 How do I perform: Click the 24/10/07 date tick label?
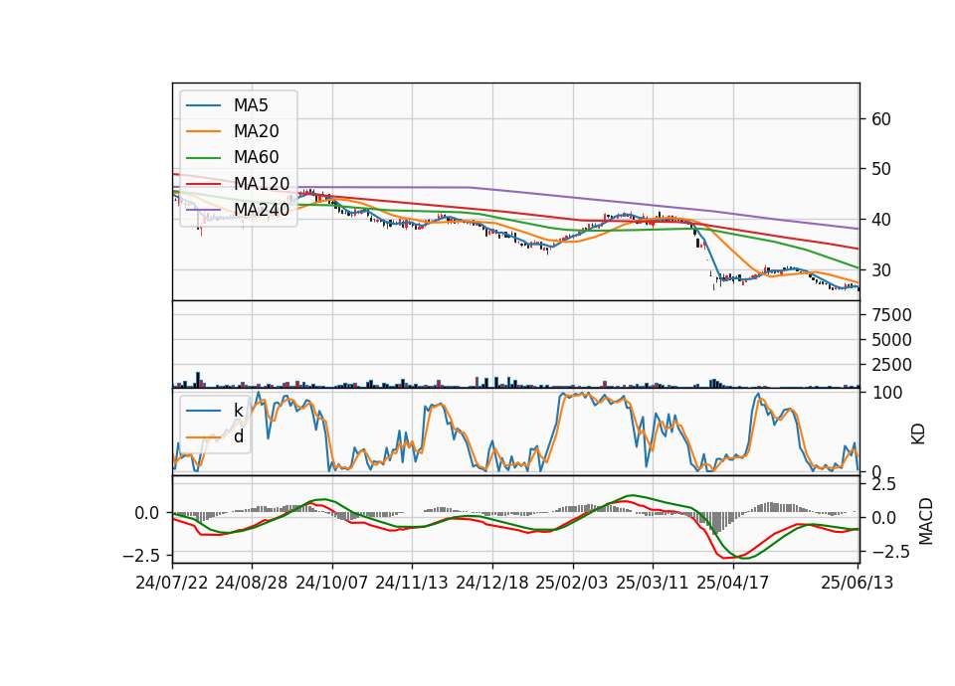(x=332, y=583)
